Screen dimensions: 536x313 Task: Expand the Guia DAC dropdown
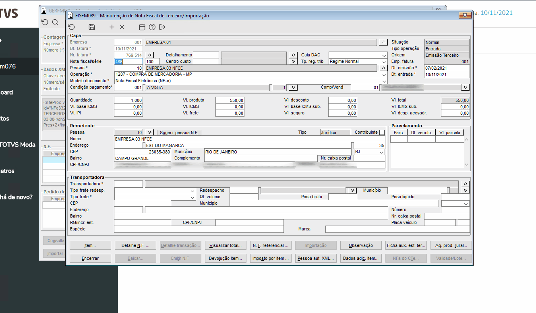click(x=384, y=55)
